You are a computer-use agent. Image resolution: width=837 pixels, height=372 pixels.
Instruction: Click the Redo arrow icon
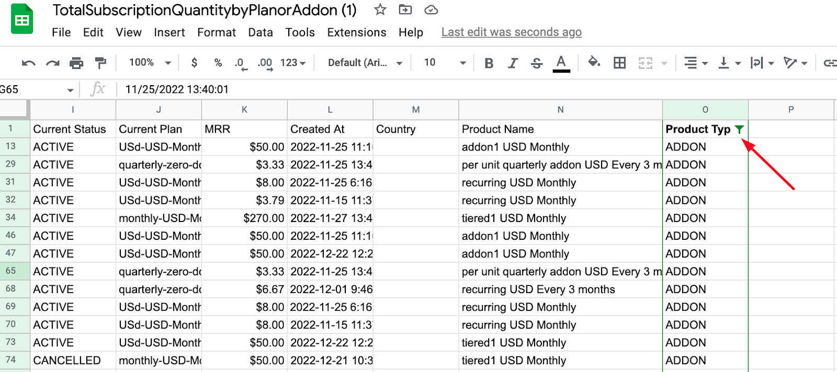(52, 63)
